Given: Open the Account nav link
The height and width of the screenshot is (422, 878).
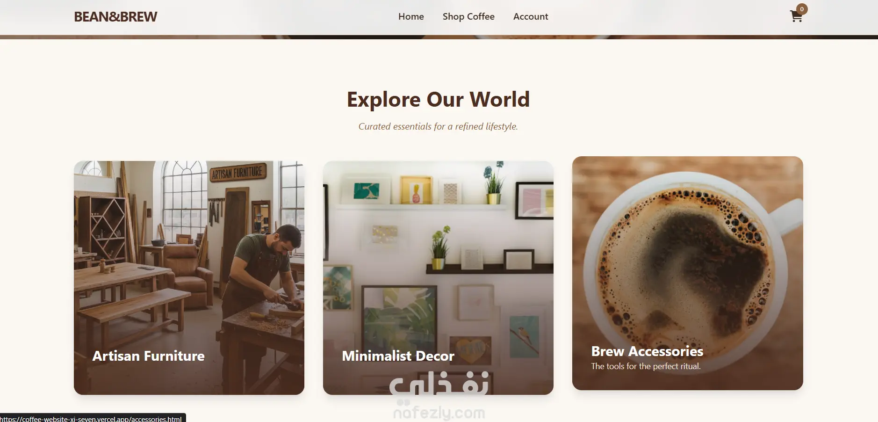Looking at the screenshot, I should click(531, 16).
